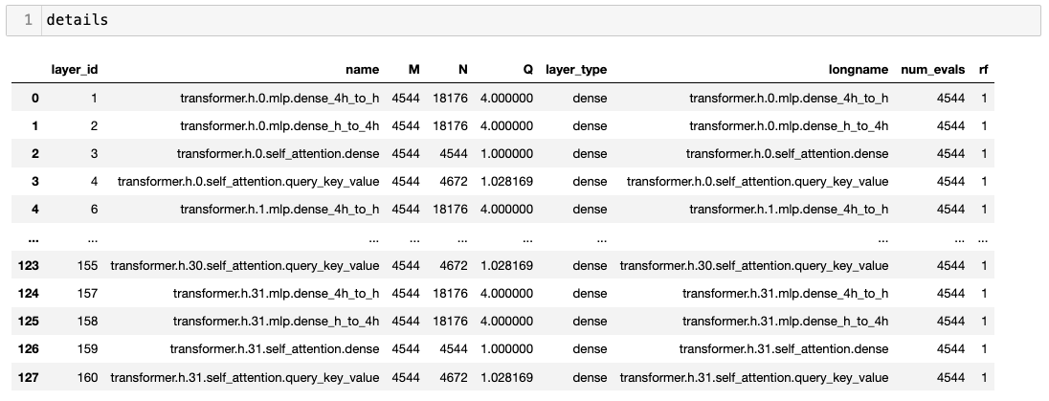
Task: Select the layer_id cell showing 160
Action: coord(87,377)
